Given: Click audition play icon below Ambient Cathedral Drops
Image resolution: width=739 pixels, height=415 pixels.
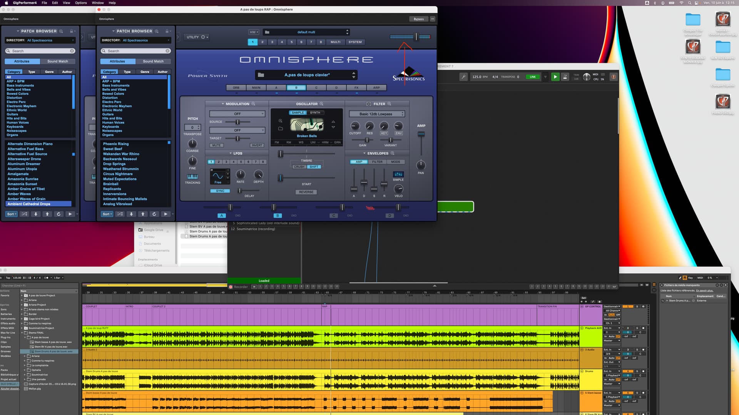Looking at the screenshot, I should (x=70, y=214).
